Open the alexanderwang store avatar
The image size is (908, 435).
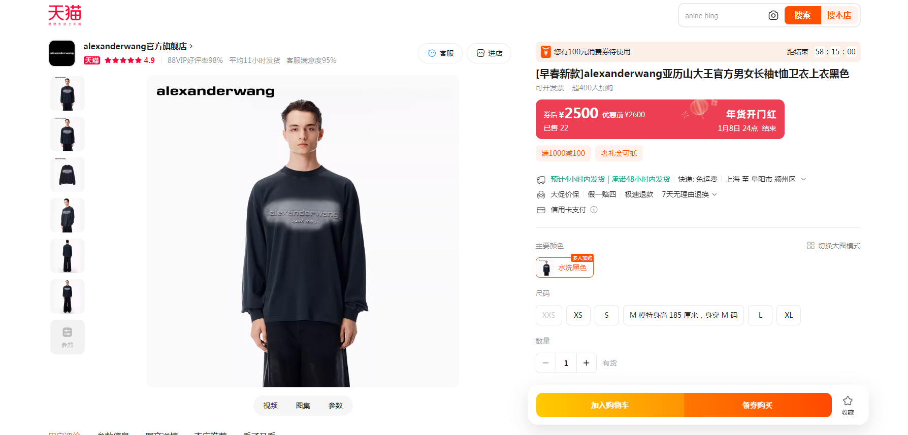(x=62, y=53)
